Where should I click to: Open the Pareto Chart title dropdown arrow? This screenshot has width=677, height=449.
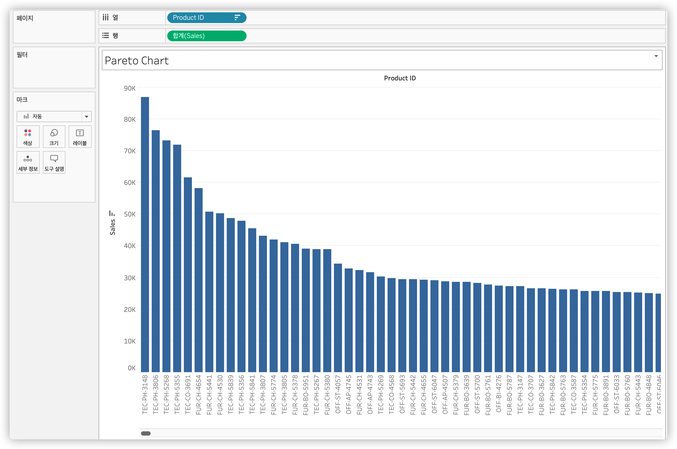pyautogui.click(x=656, y=56)
